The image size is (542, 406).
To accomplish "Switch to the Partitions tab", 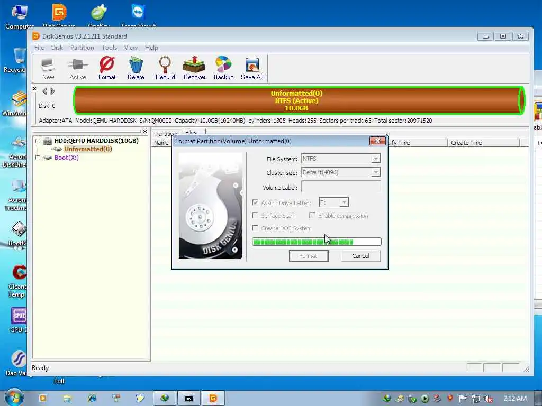I will [167, 133].
